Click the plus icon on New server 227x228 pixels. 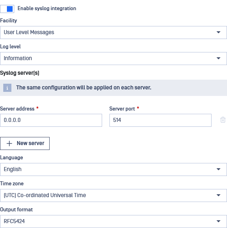(9, 143)
